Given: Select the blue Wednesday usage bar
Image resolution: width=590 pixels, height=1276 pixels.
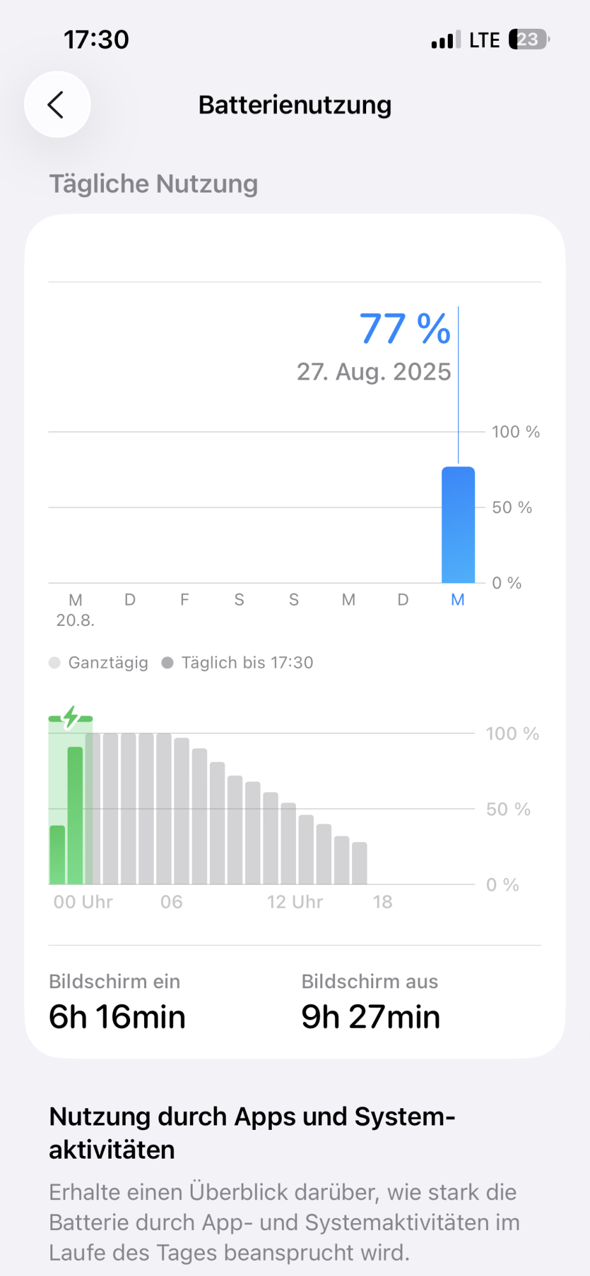Looking at the screenshot, I should pyautogui.click(x=458, y=525).
